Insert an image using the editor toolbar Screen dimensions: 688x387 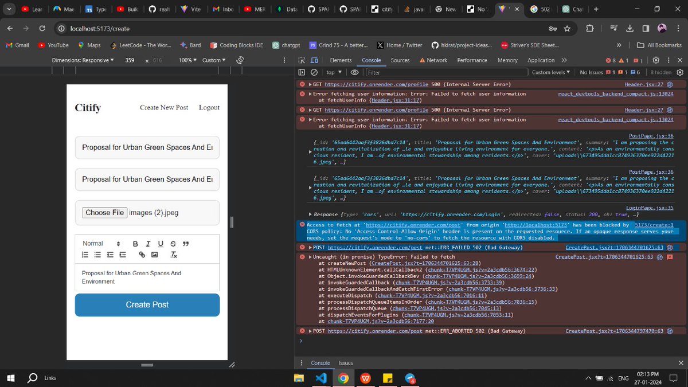tap(154, 254)
